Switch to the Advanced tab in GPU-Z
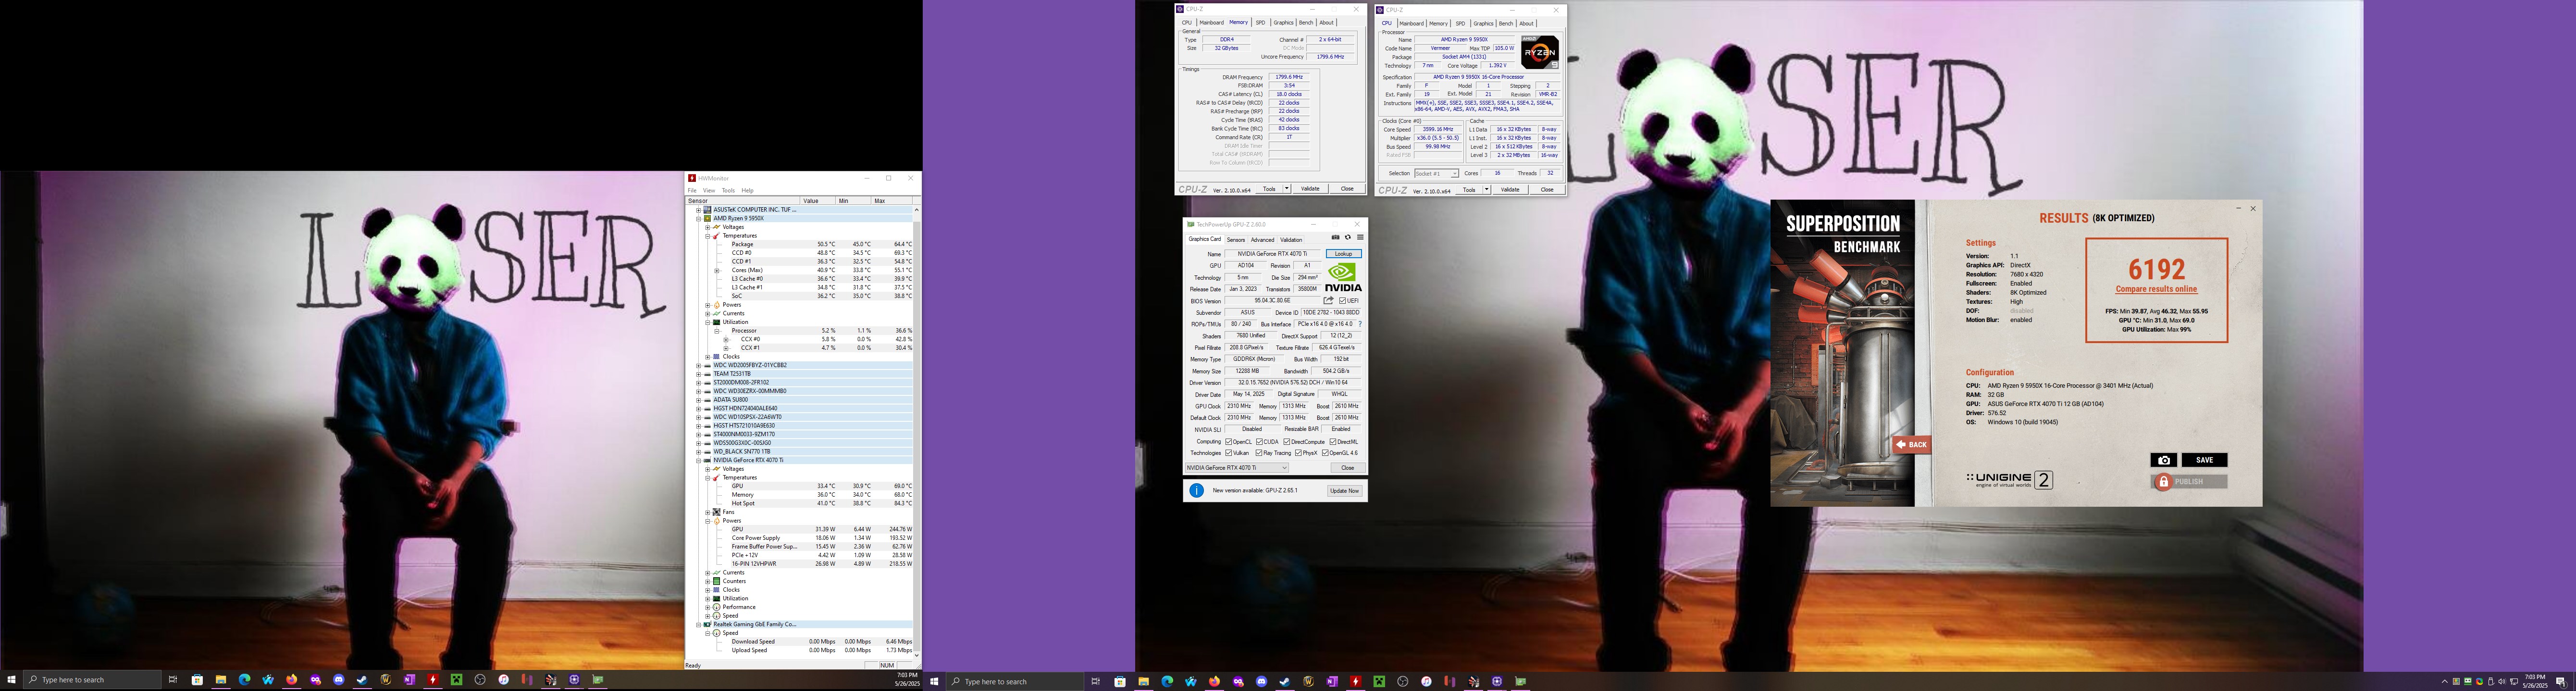Screen dimensions: 2576x691 coord(1262,239)
